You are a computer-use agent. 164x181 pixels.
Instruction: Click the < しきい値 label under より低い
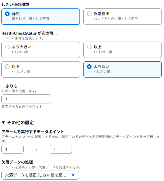(x=102, y=71)
